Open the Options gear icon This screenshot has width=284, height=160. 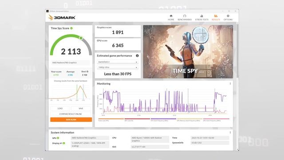228,16
